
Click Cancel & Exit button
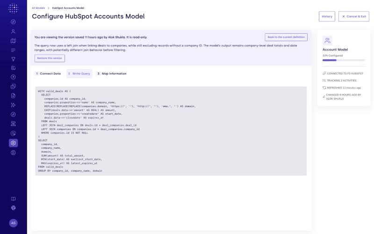coord(354,16)
